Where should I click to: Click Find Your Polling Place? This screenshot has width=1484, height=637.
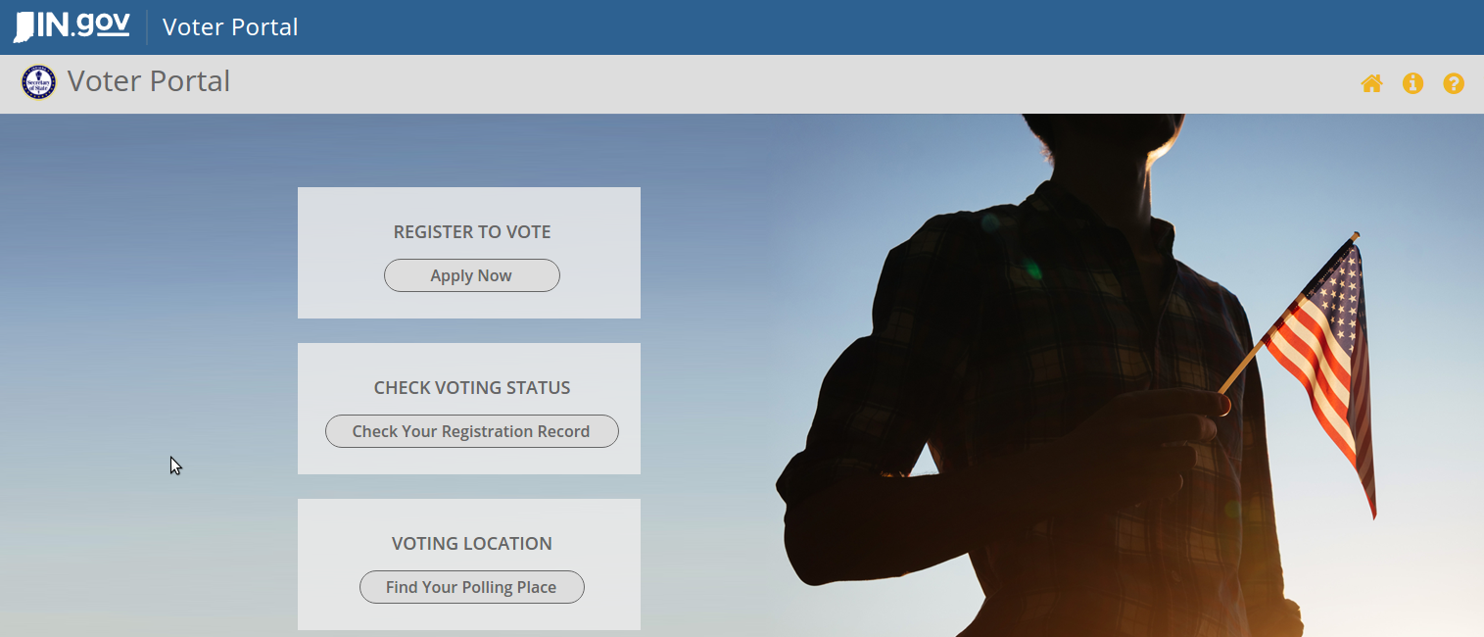(471, 587)
